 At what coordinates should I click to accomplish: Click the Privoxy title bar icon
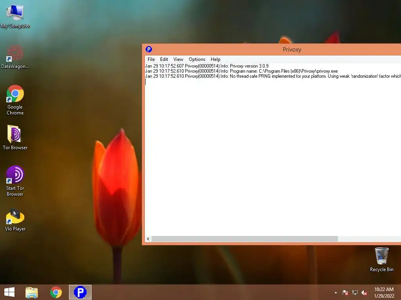148,49
